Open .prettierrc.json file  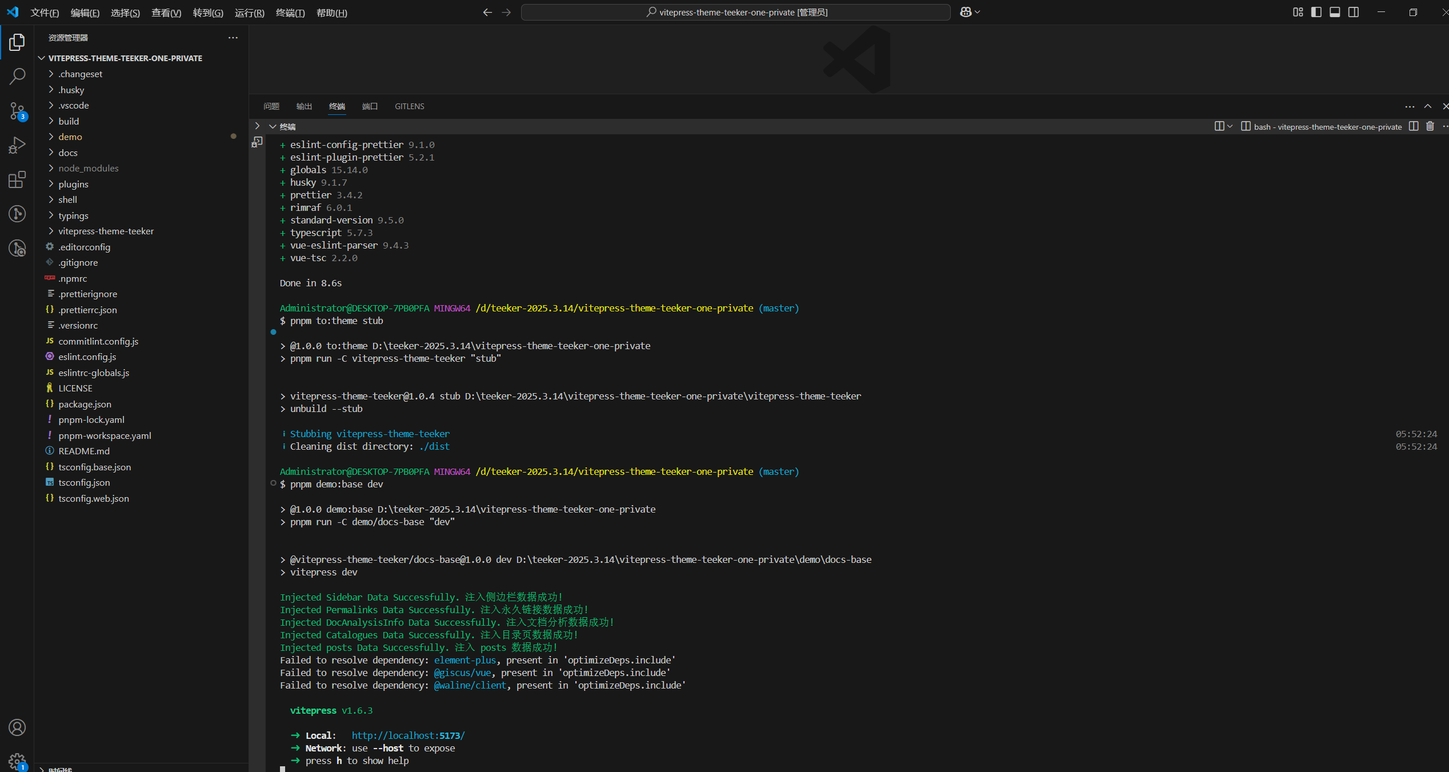141,310
